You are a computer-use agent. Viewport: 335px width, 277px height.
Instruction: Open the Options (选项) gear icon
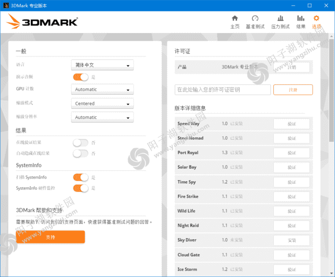[316, 22]
